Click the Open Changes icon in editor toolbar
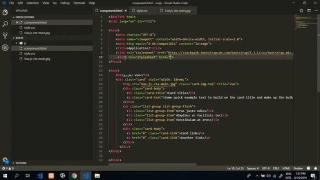This screenshot has height=180, width=320. coord(301,10)
